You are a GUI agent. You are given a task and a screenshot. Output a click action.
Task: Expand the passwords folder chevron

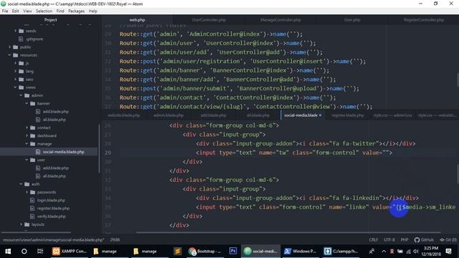pyautogui.click(x=27, y=192)
